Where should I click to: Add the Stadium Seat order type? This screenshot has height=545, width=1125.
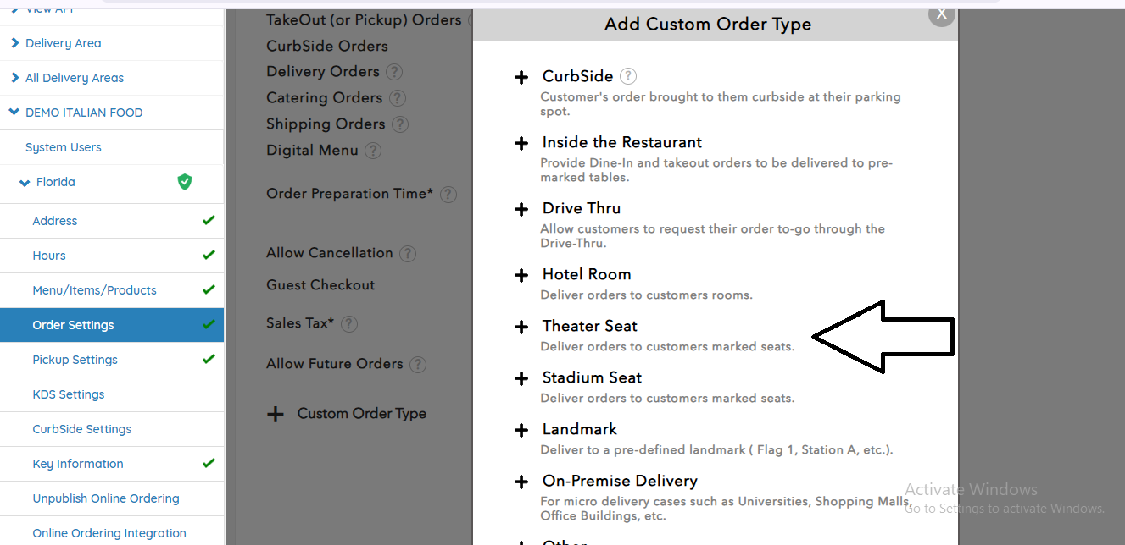pos(521,379)
